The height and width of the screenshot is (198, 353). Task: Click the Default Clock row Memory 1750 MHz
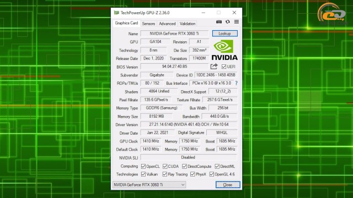click(189, 149)
